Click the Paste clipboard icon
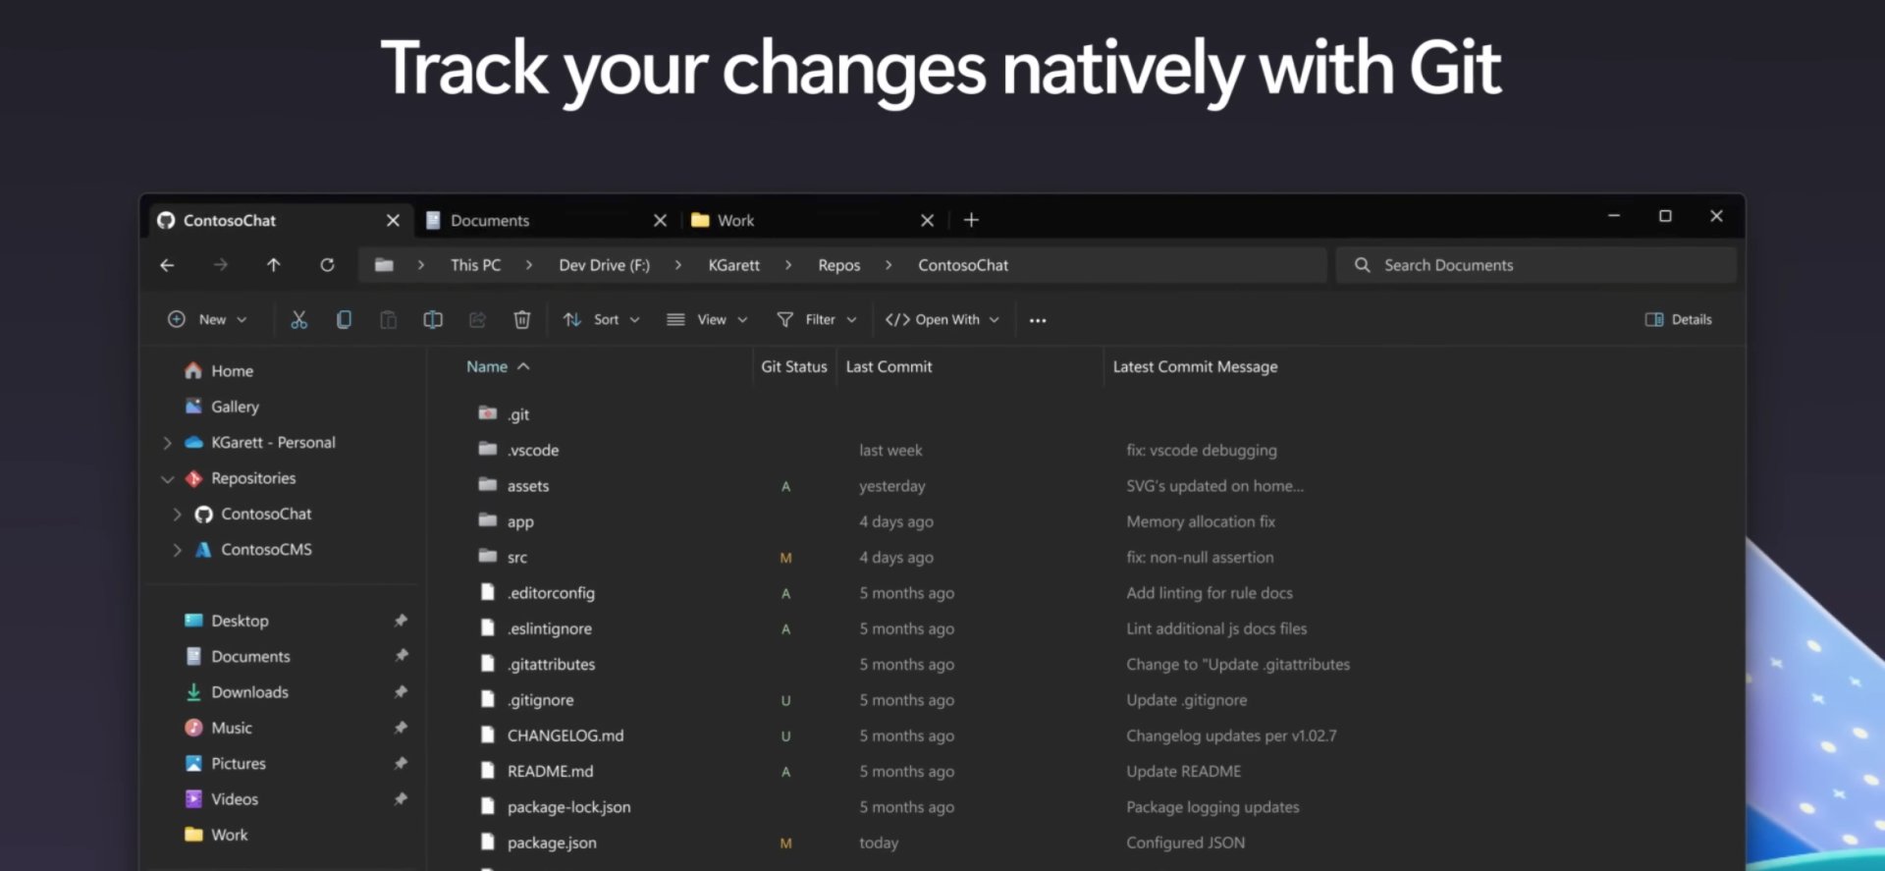Screen dimensions: 1885x871 tap(388, 319)
